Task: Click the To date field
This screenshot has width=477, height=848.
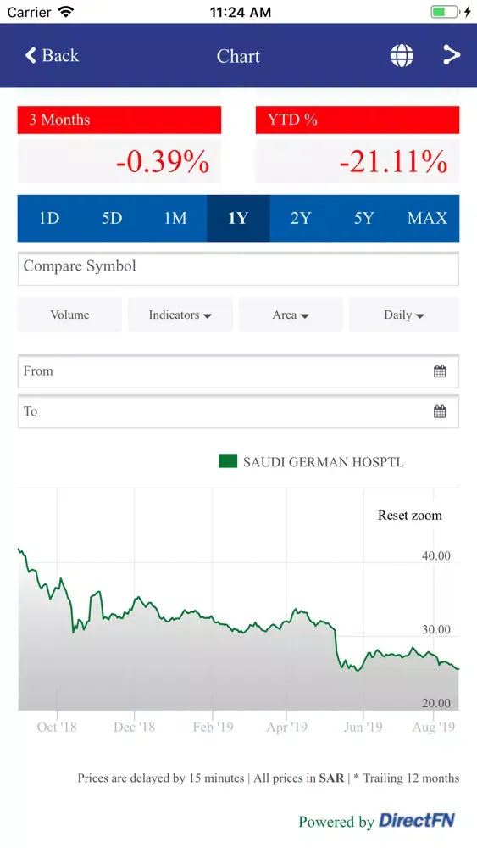Action: pos(238,411)
